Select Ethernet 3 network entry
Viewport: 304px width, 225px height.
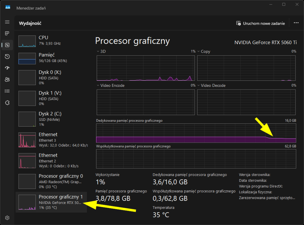[51, 140]
